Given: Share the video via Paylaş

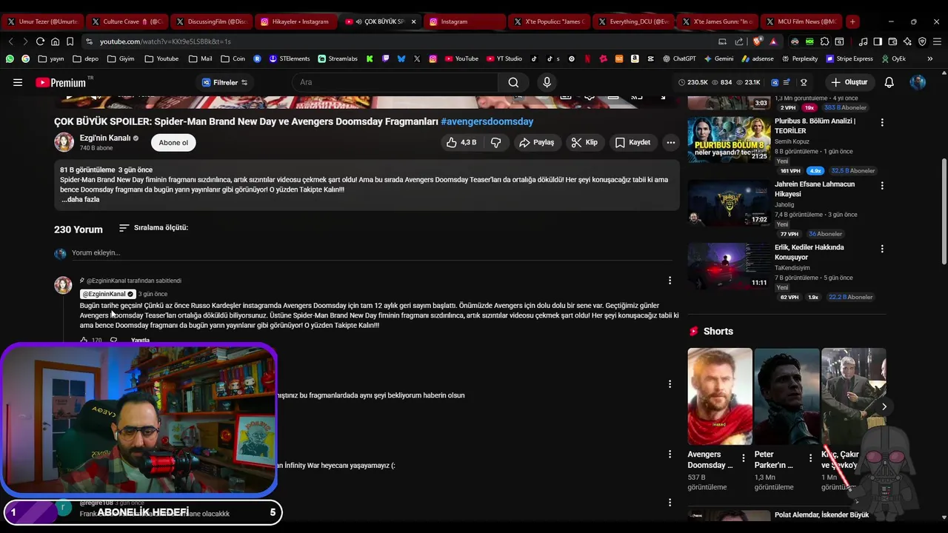Looking at the screenshot, I should [x=536, y=142].
